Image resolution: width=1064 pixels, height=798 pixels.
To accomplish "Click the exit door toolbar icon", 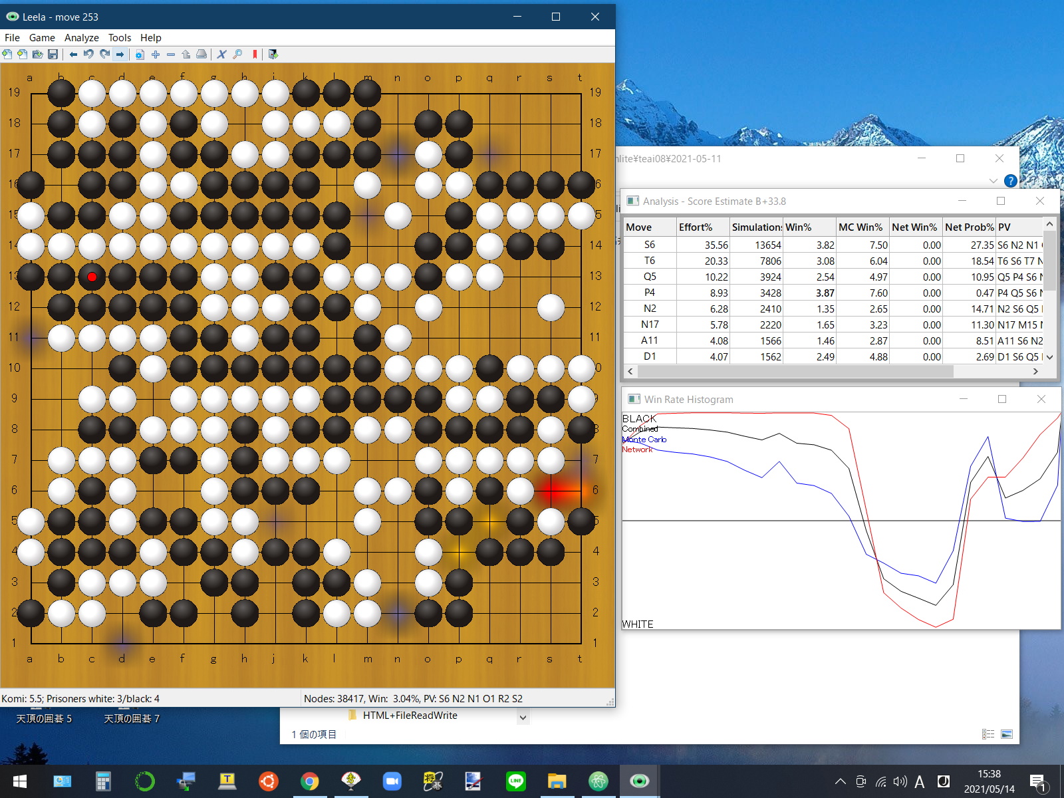I will pyautogui.click(x=273, y=55).
